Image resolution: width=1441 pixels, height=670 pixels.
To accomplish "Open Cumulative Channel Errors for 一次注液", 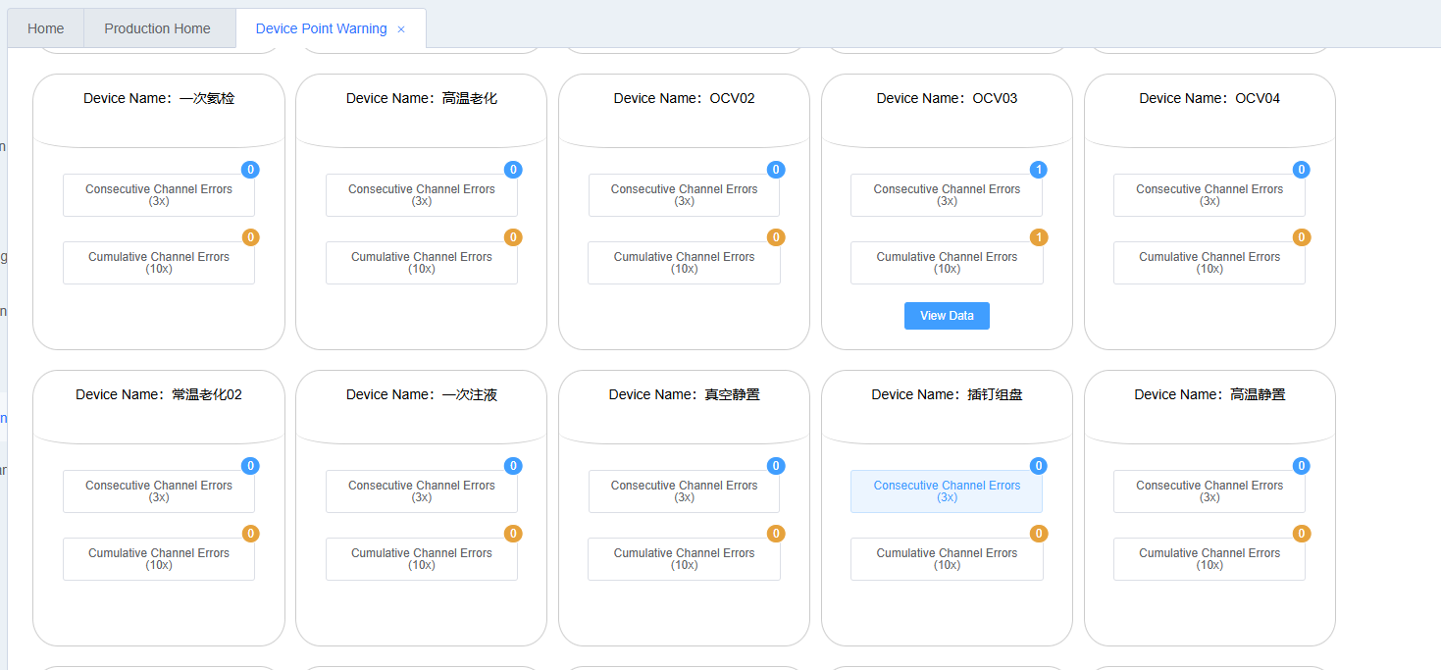I will pos(422,559).
